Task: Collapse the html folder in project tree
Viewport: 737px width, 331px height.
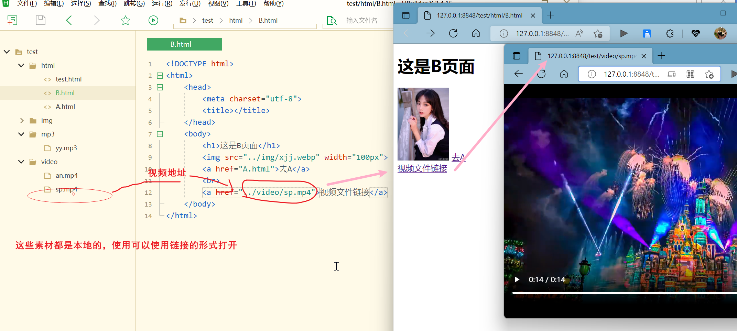Action: pos(21,65)
